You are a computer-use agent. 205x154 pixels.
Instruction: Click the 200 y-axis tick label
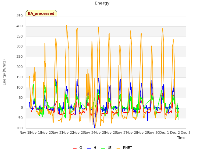(20, 67)
